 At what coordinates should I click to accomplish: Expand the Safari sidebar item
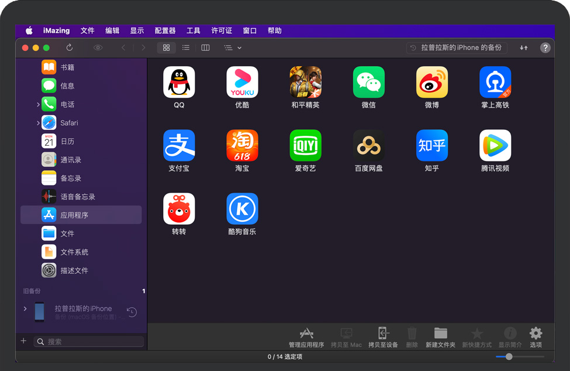(38, 123)
